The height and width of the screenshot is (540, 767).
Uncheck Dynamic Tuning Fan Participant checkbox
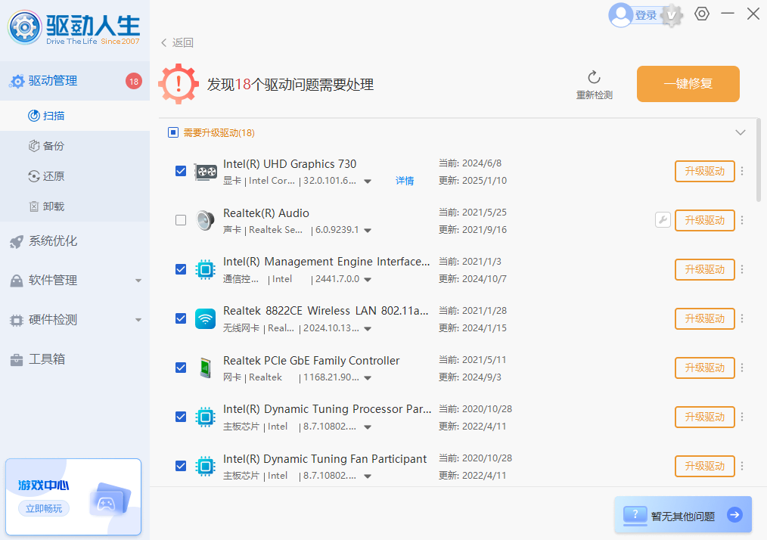coord(181,466)
